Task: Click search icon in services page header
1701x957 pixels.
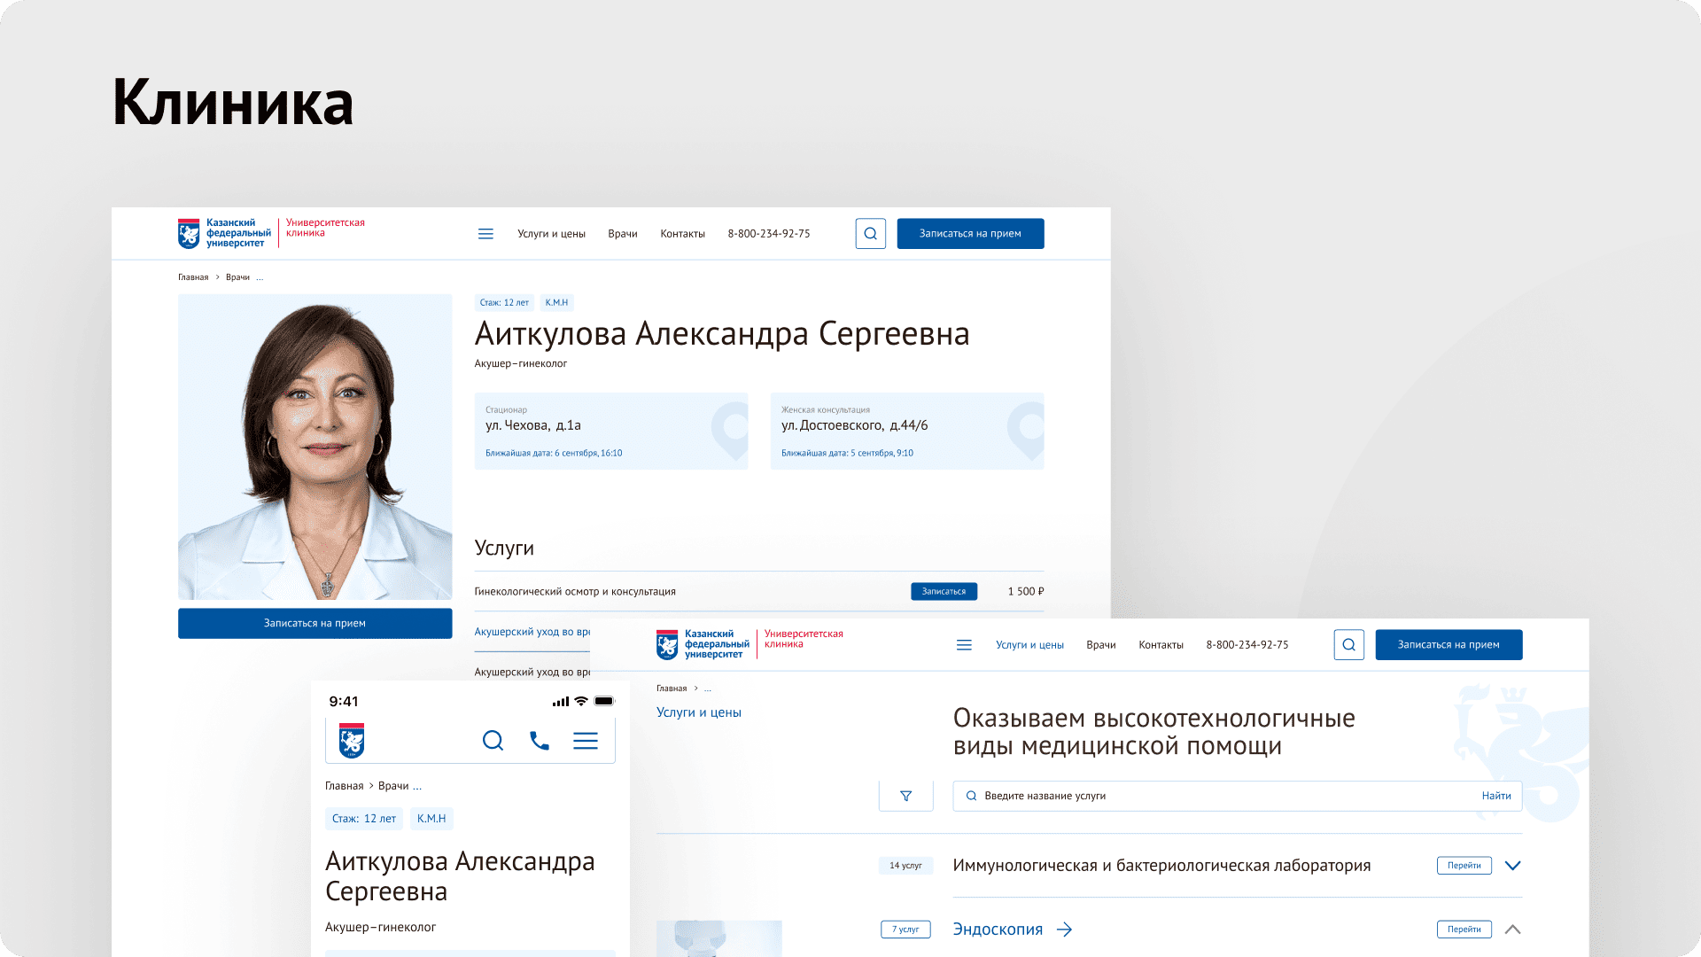Action: tap(1349, 645)
